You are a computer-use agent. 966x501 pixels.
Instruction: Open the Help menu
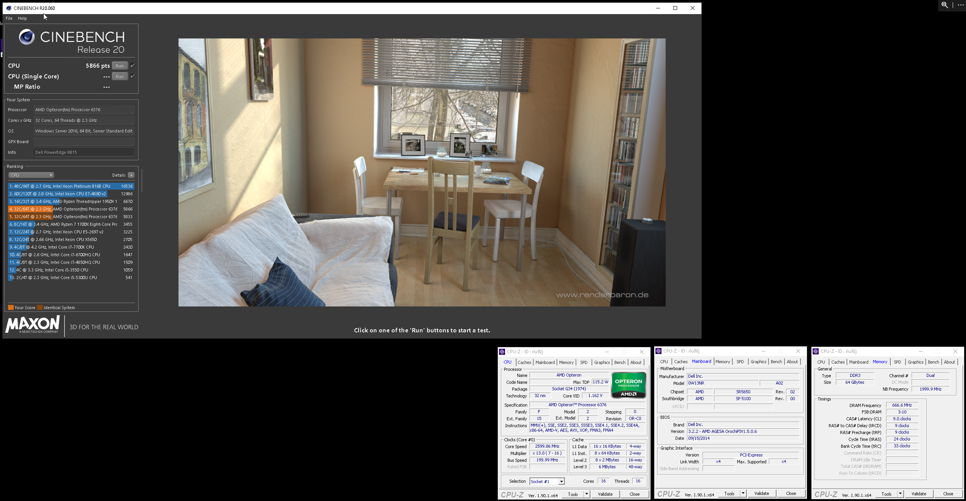pos(22,18)
